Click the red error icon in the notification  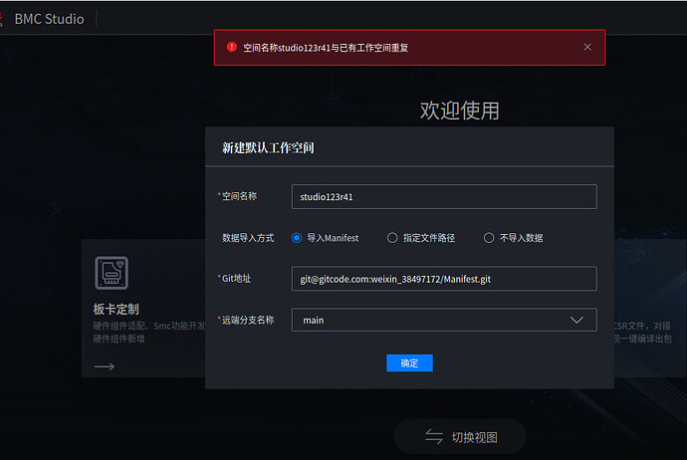coord(231,47)
